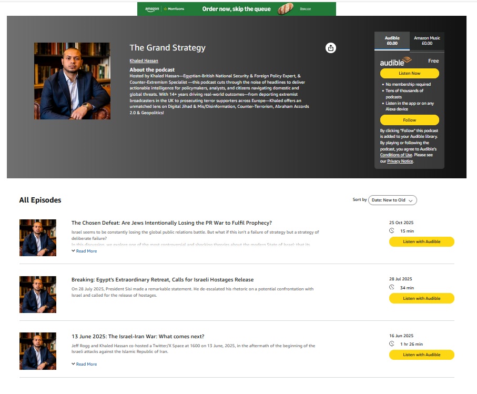
Task: Listen with Audible to Egypt's Retreat episode
Action: coord(422,298)
